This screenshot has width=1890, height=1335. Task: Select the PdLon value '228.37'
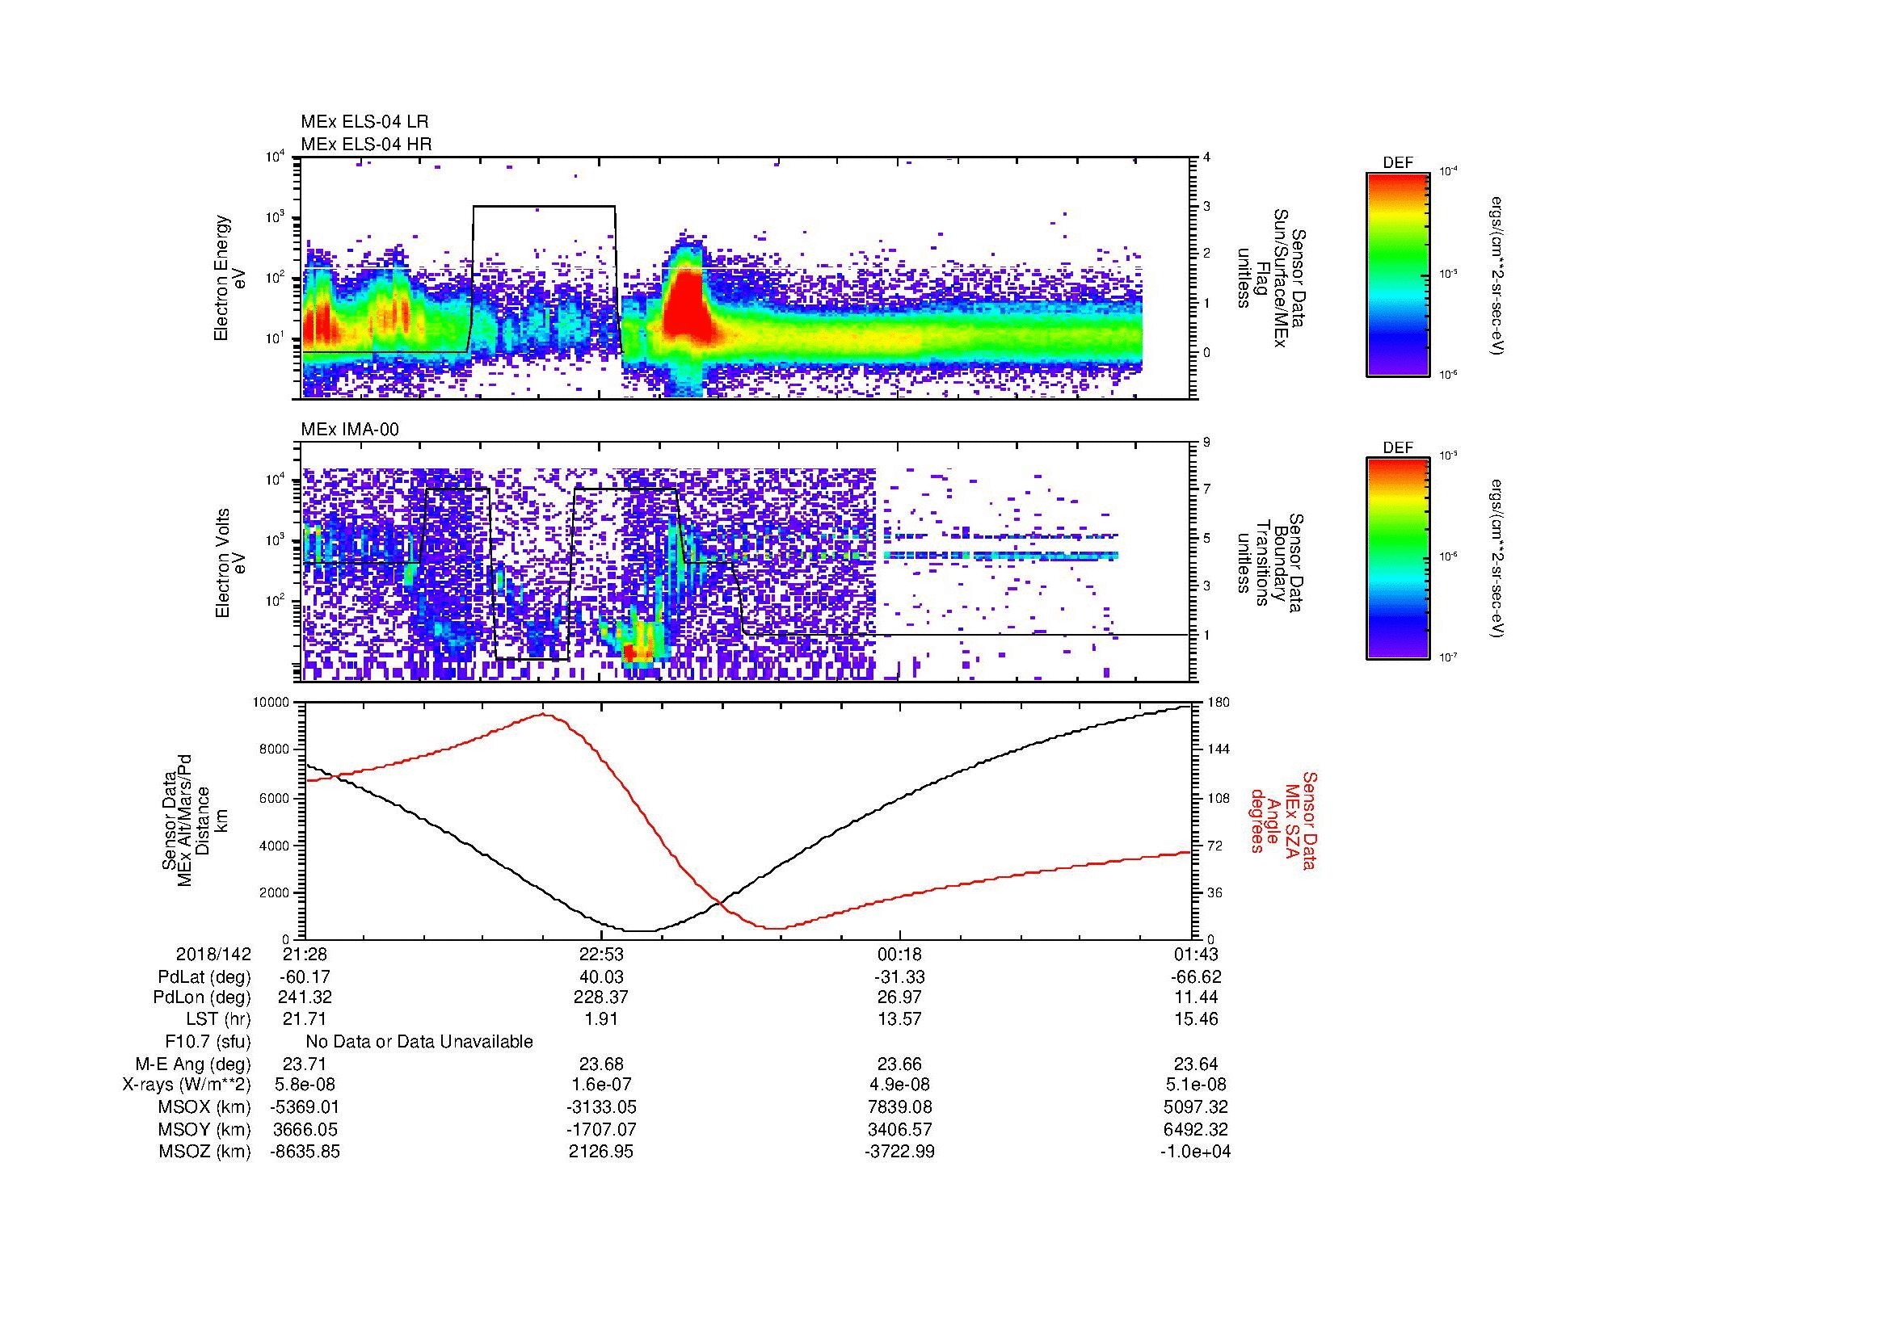tap(602, 997)
